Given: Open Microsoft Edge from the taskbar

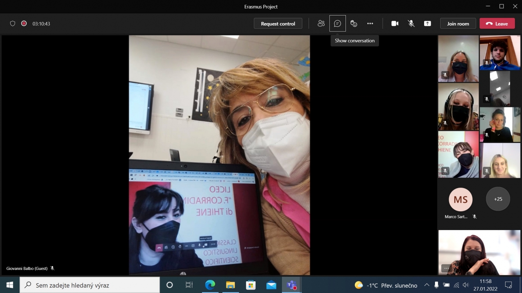Looking at the screenshot, I should tap(210, 285).
